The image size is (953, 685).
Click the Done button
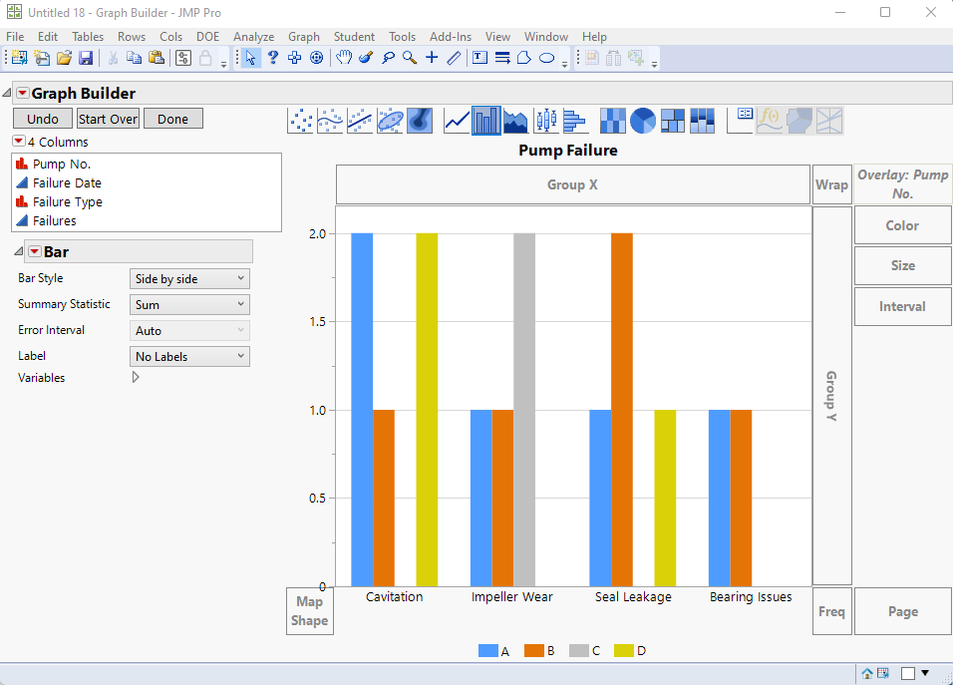[x=173, y=119]
